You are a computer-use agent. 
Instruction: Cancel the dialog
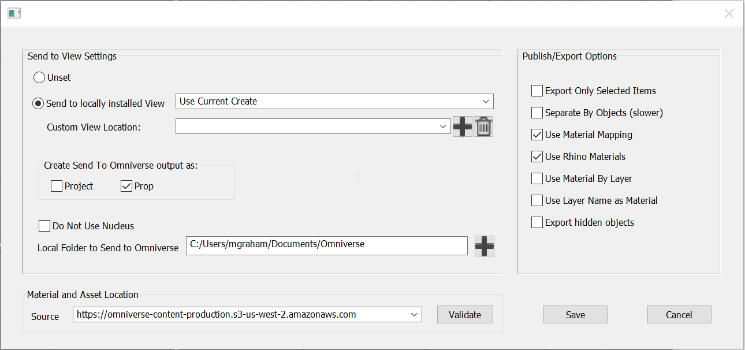pyautogui.click(x=679, y=315)
